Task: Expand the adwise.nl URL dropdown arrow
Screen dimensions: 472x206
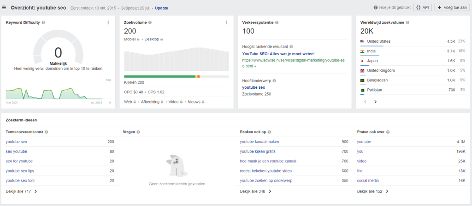Action: 255,66
